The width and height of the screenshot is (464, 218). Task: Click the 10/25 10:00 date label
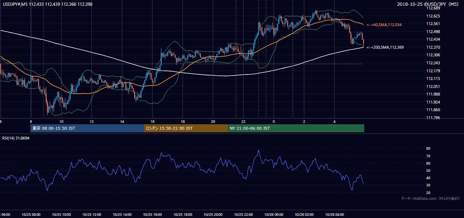(x=61, y=215)
